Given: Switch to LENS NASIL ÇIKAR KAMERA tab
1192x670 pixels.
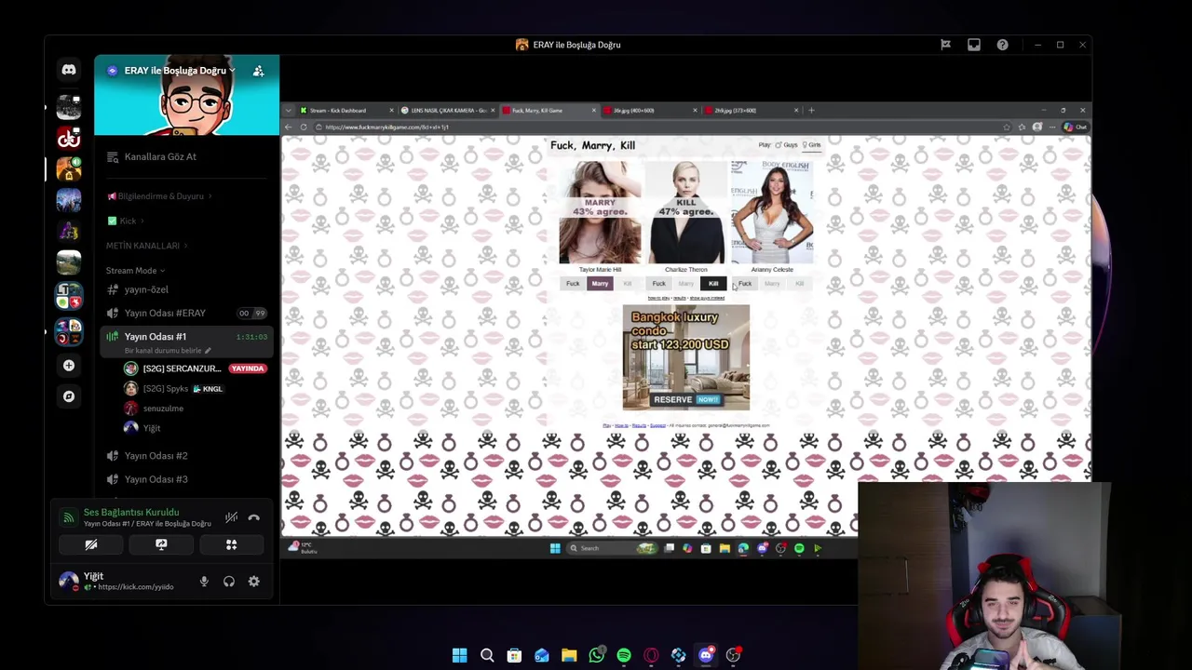Looking at the screenshot, I should [447, 111].
